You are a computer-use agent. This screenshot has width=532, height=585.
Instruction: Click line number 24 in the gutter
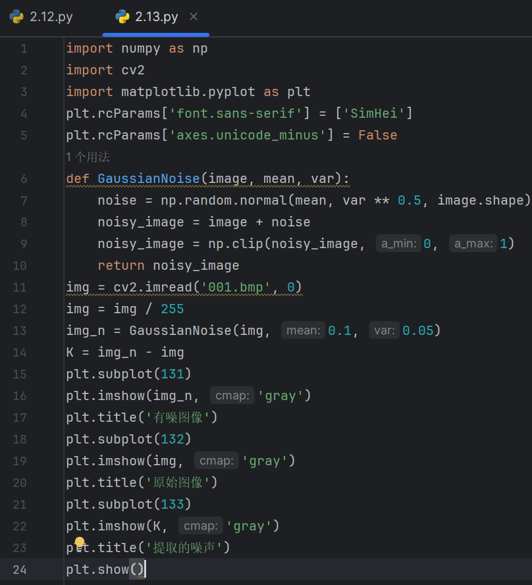click(x=20, y=570)
